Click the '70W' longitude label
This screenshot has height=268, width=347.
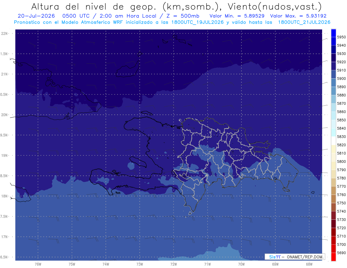coord(241,264)
